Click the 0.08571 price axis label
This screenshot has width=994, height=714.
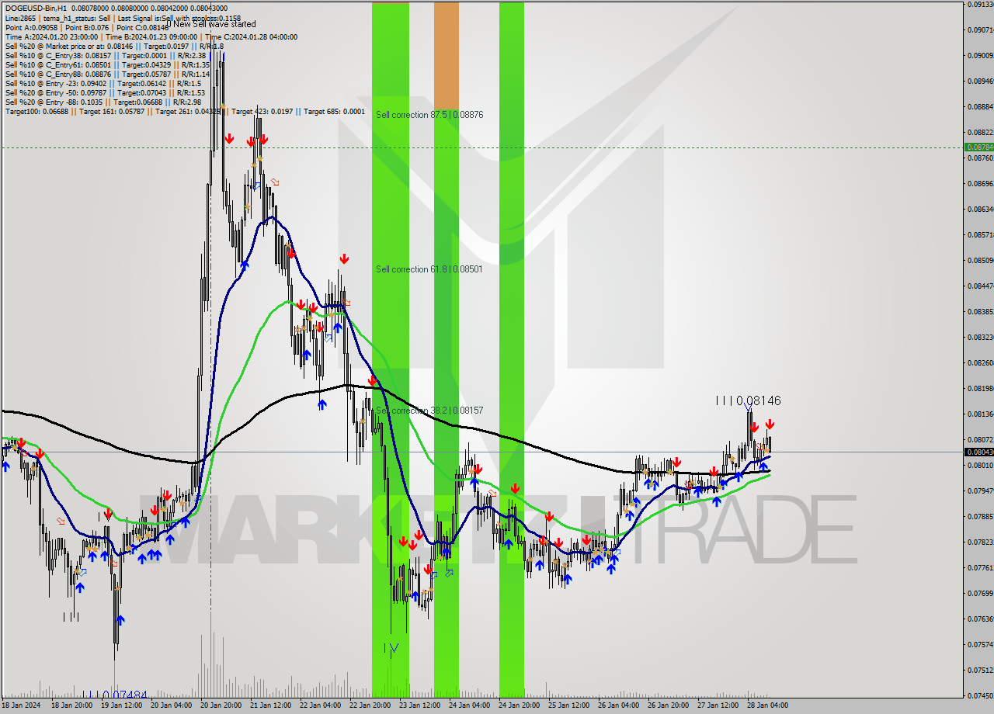[x=979, y=234]
